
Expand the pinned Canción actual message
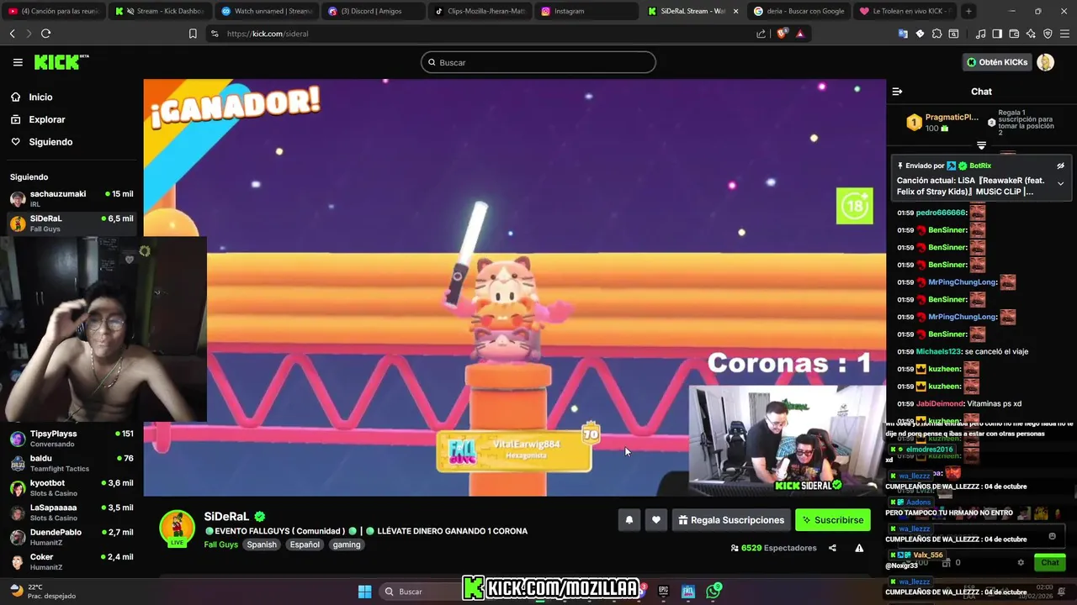click(1061, 184)
